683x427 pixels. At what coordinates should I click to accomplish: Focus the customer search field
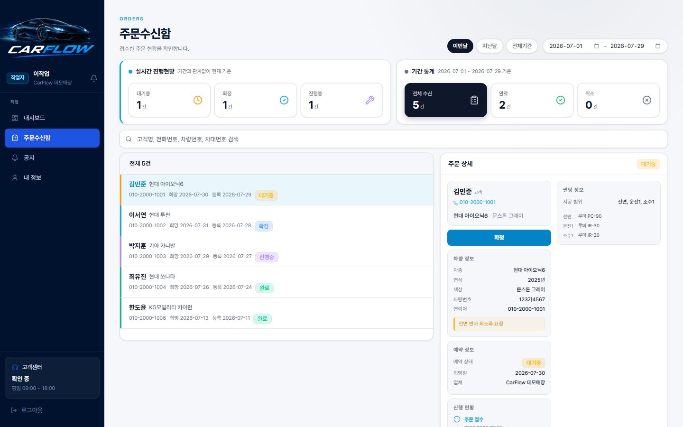pos(394,139)
